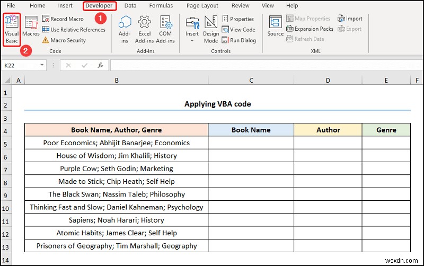Select row 10 header
This screenshot has height=266, width=424.
click(x=6, y=207)
